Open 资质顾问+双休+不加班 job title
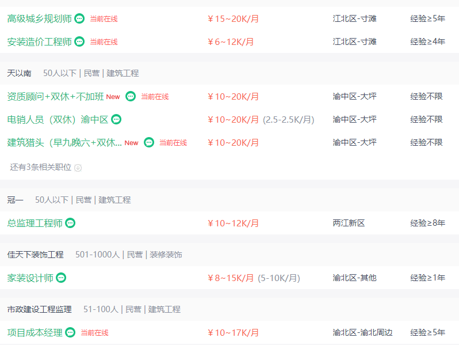Viewport: 459px width, 345px height. click(x=55, y=96)
